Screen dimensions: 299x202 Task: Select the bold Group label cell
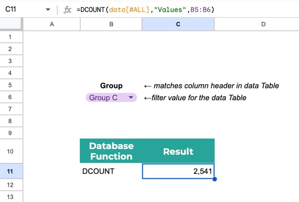click(x=111, y=86)
